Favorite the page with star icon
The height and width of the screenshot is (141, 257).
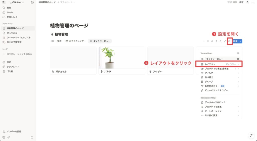247,2
